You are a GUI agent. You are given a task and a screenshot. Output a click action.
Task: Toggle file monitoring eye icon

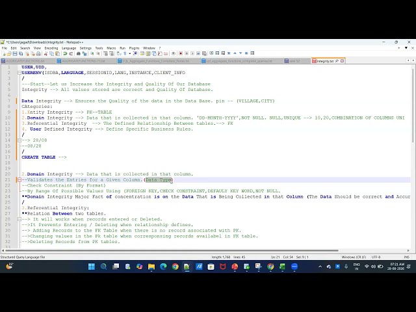point(174,53)
